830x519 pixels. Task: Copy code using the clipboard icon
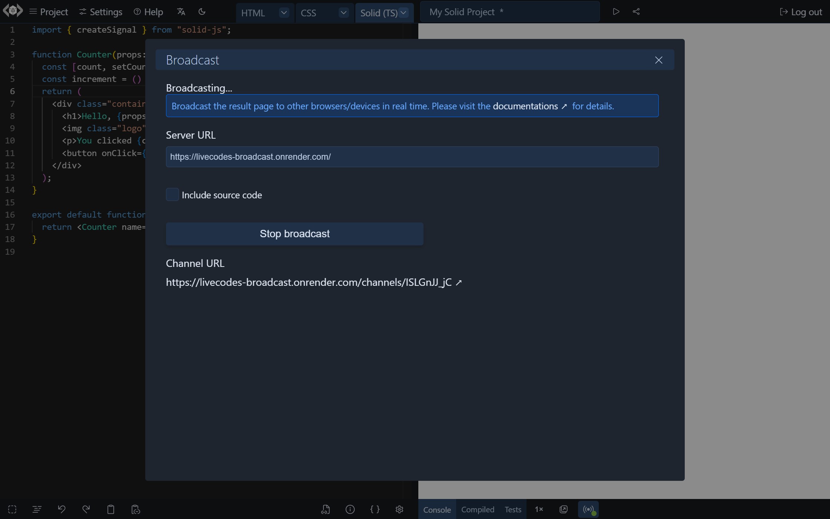coord(110,509)
